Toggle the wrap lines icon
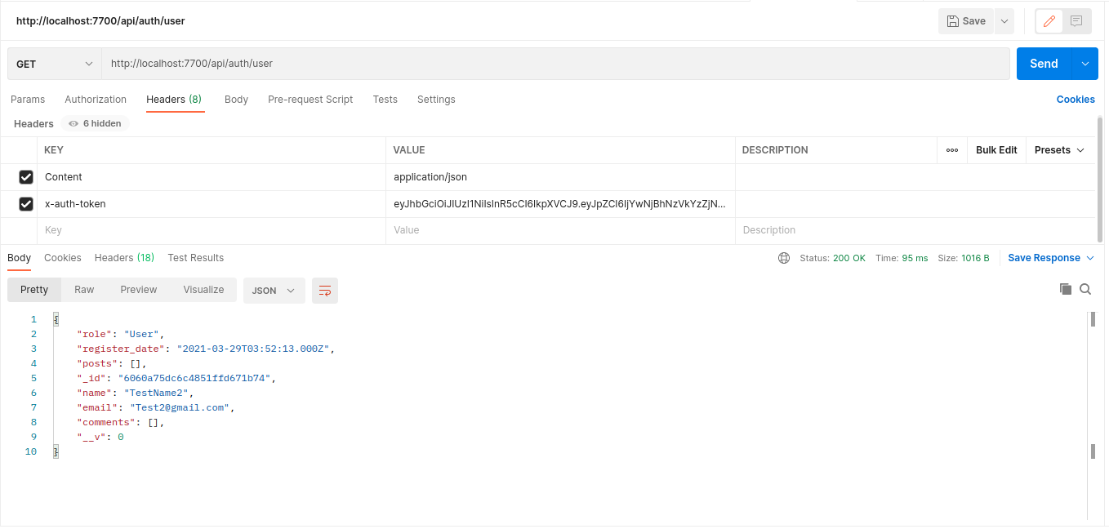The width and height of the screenshot is (1109, 529). coord(325,291)
